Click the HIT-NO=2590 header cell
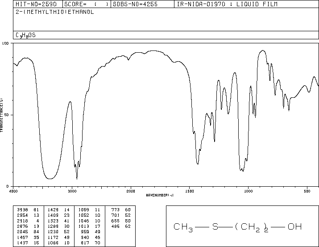The height and width of the screenshot is (247, 319). coord(38,4)
